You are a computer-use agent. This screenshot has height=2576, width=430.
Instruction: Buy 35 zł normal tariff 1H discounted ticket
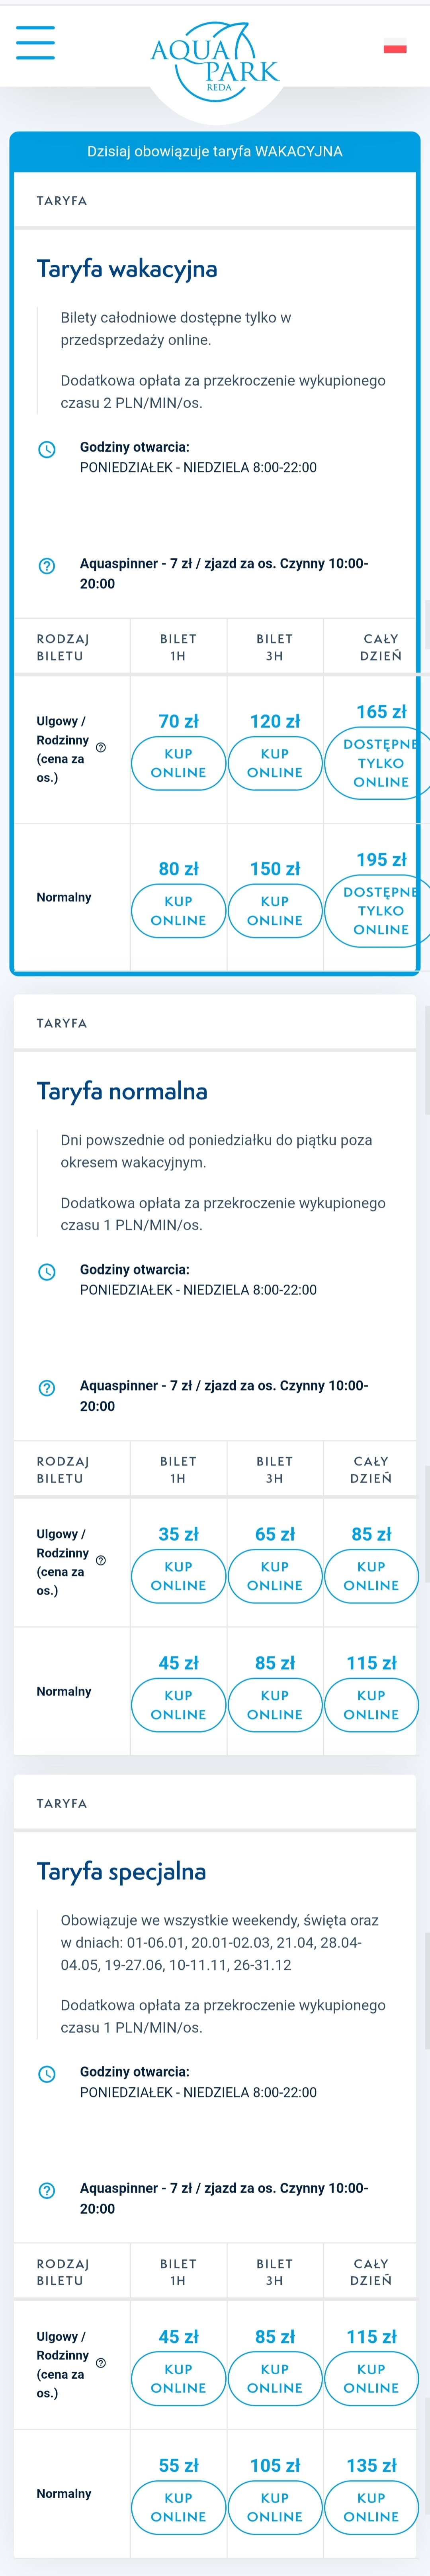(179, 1576)
